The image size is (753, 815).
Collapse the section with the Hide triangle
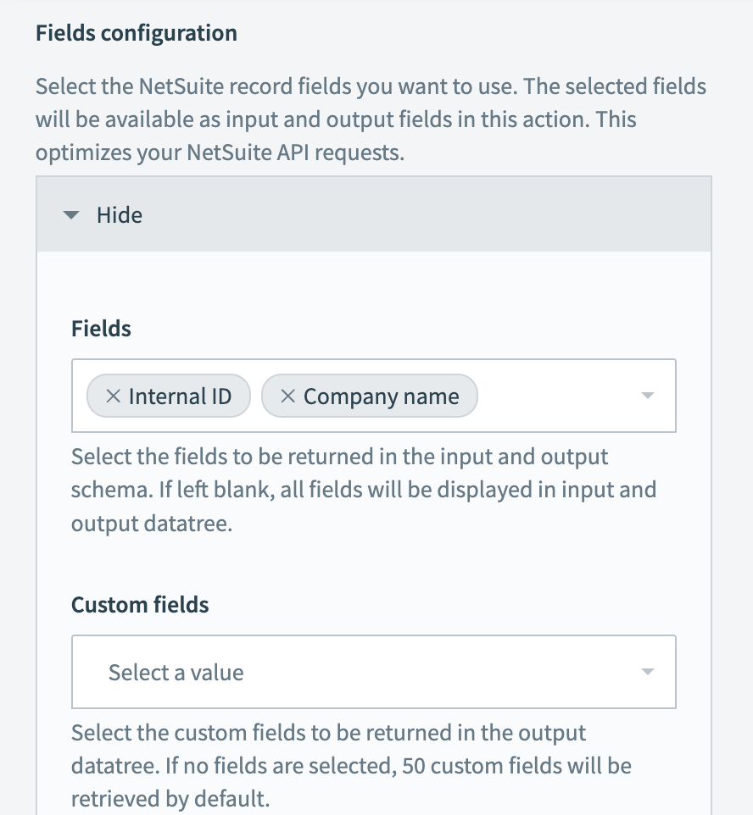pos(71,215)
